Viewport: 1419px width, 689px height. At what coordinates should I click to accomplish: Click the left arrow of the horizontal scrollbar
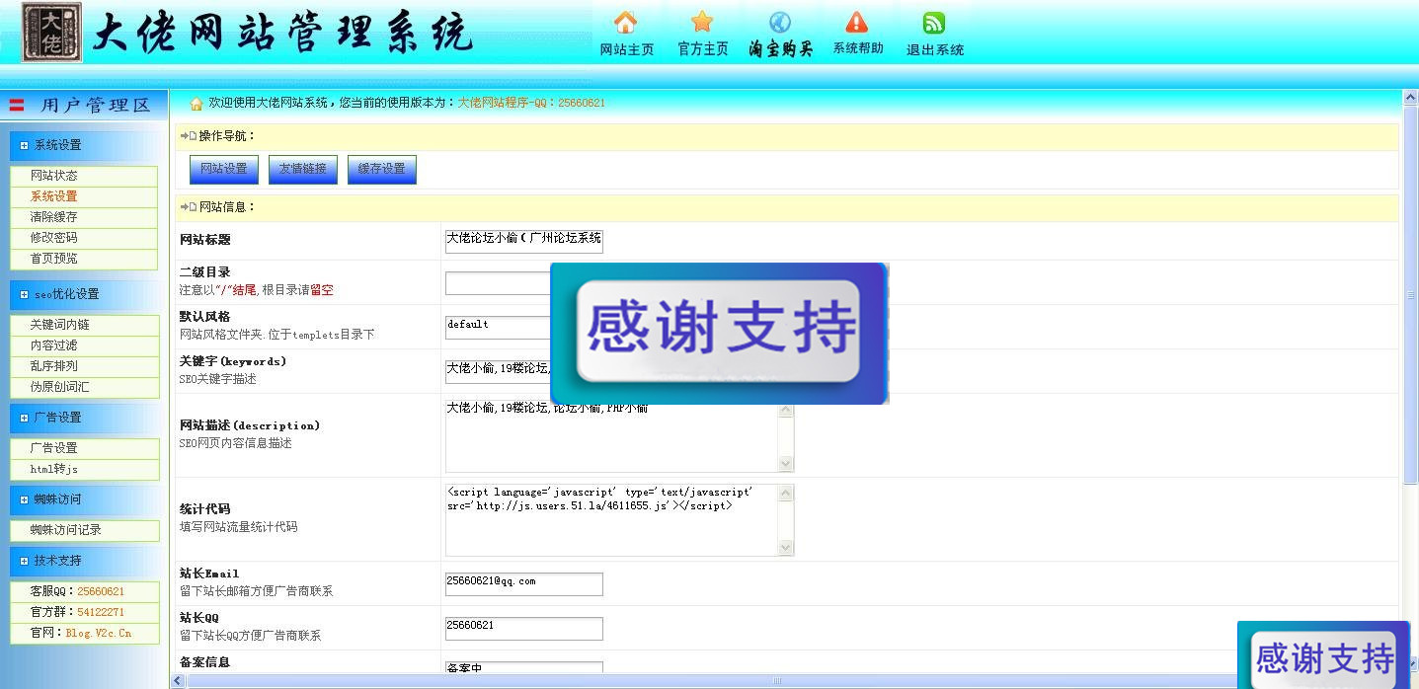point(179,681)
